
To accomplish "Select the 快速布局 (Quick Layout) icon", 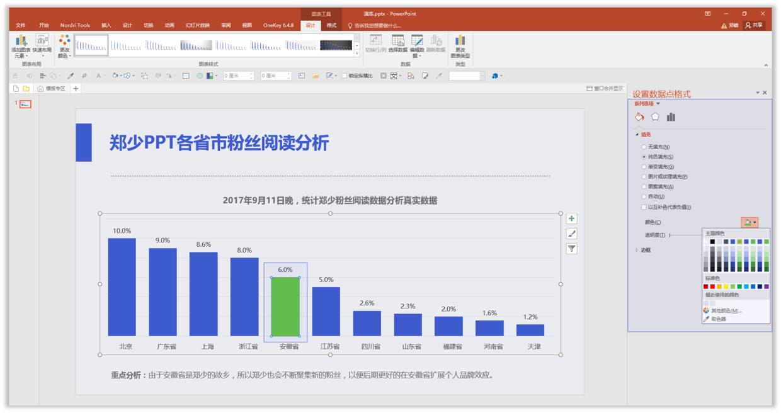I will click(42, 40).
